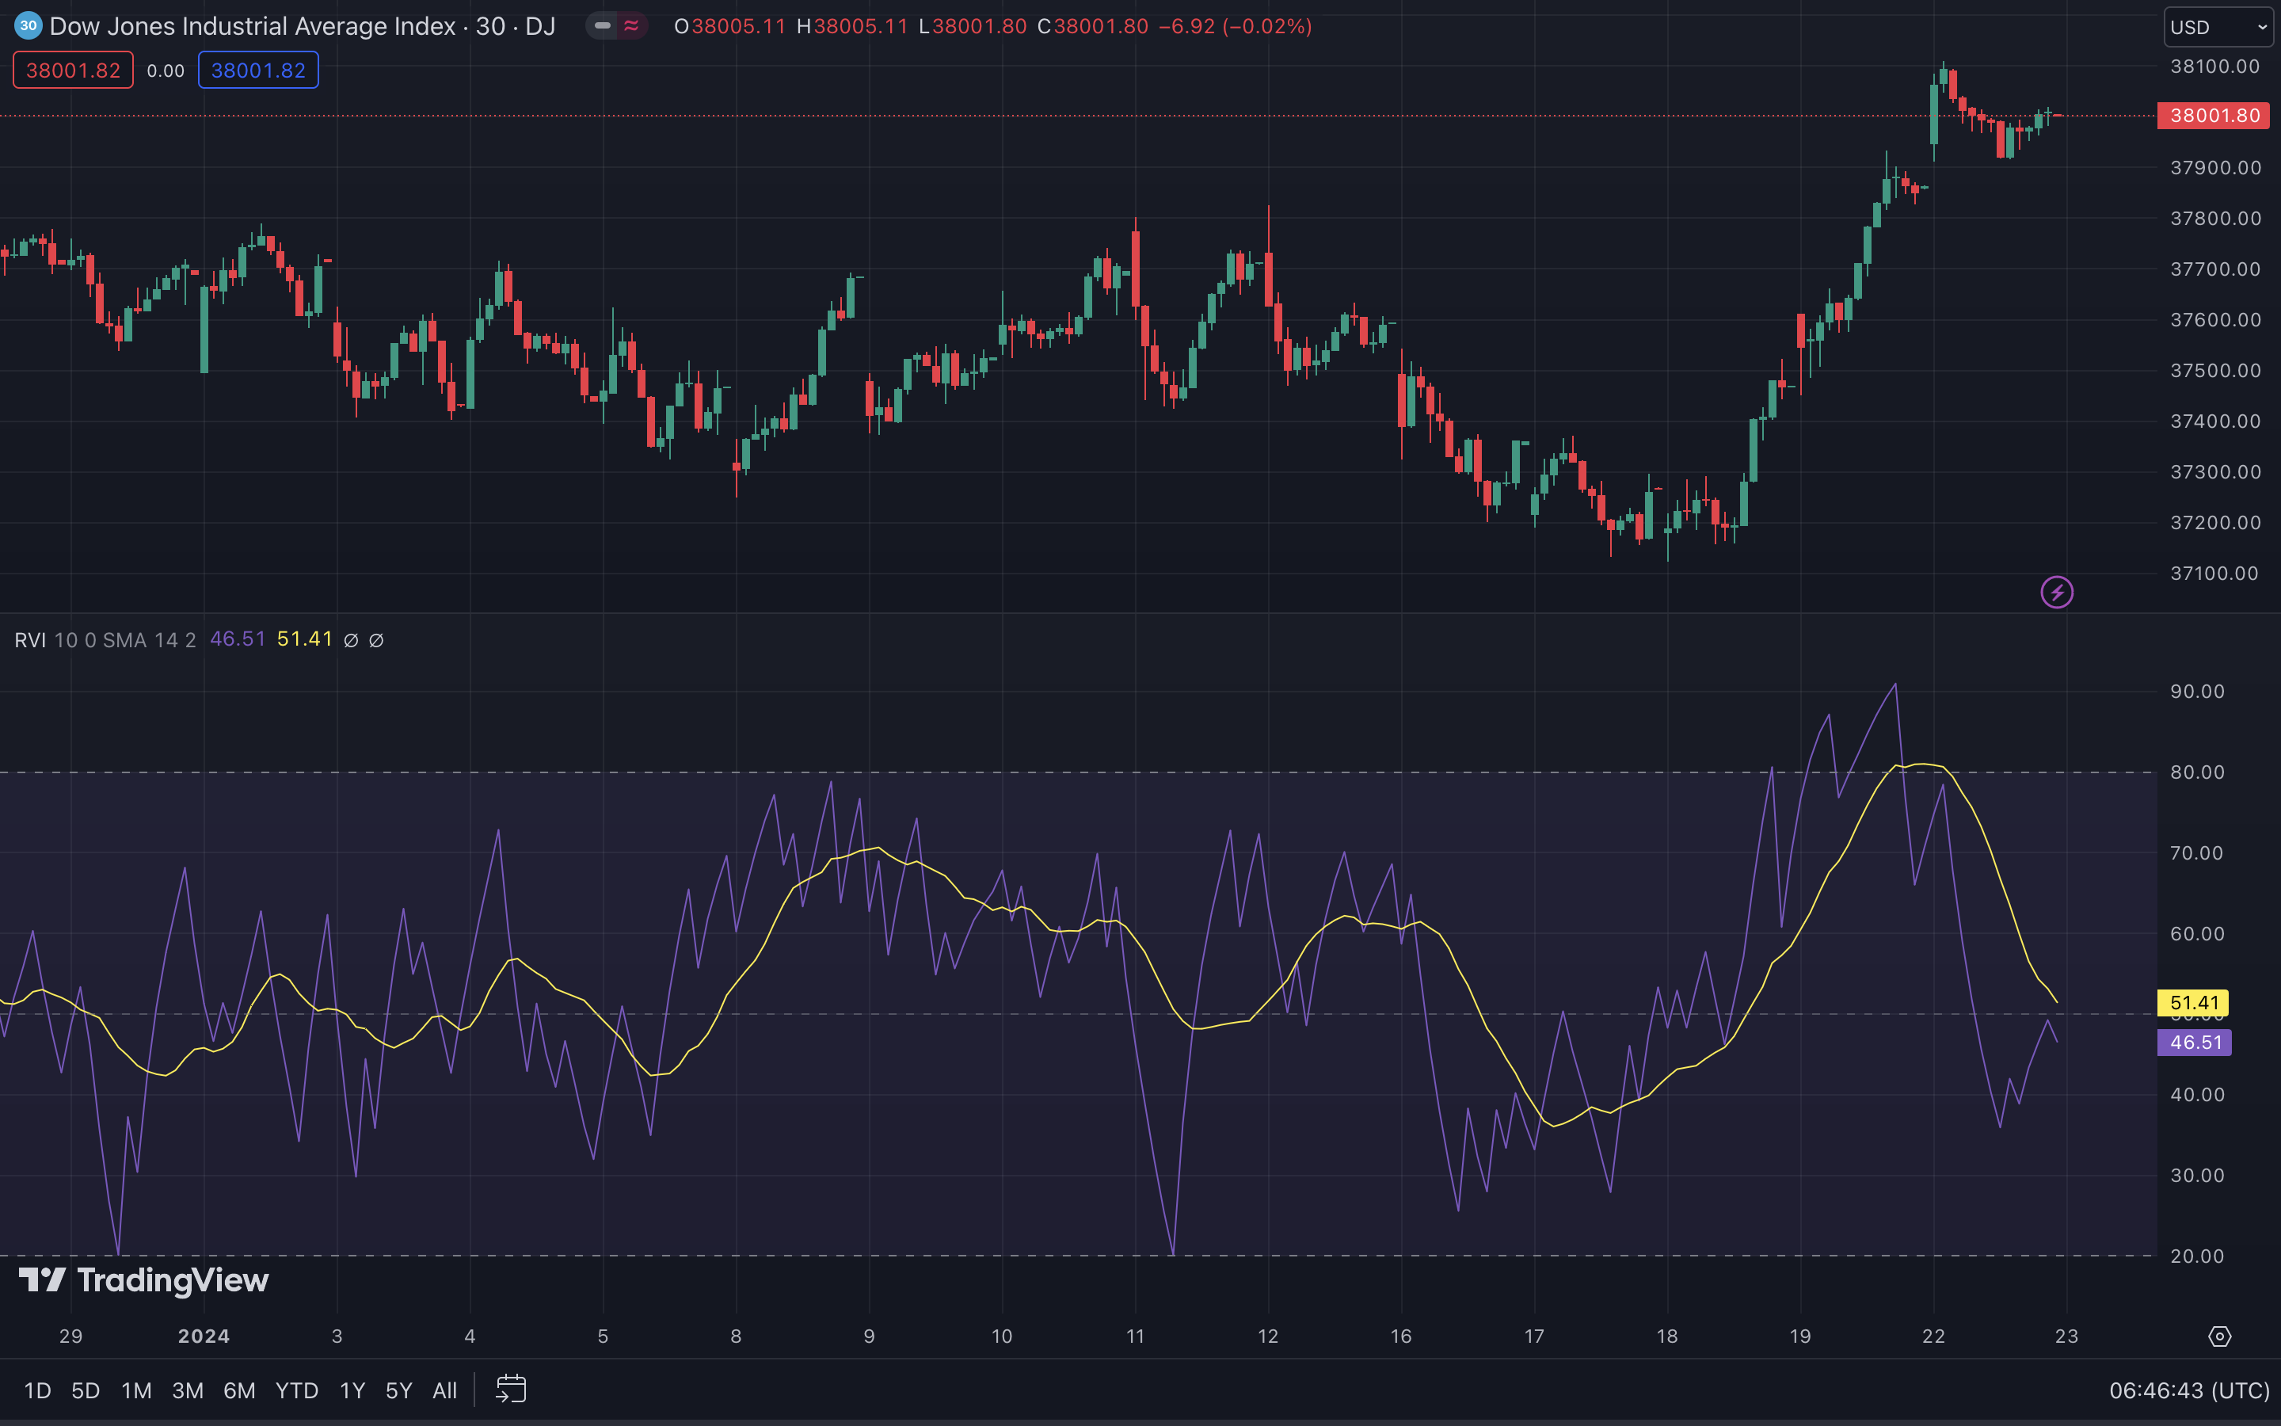Click the purple lightning event marker
This screenshot has height=1426, width=2281.
tap(2057, 593)
